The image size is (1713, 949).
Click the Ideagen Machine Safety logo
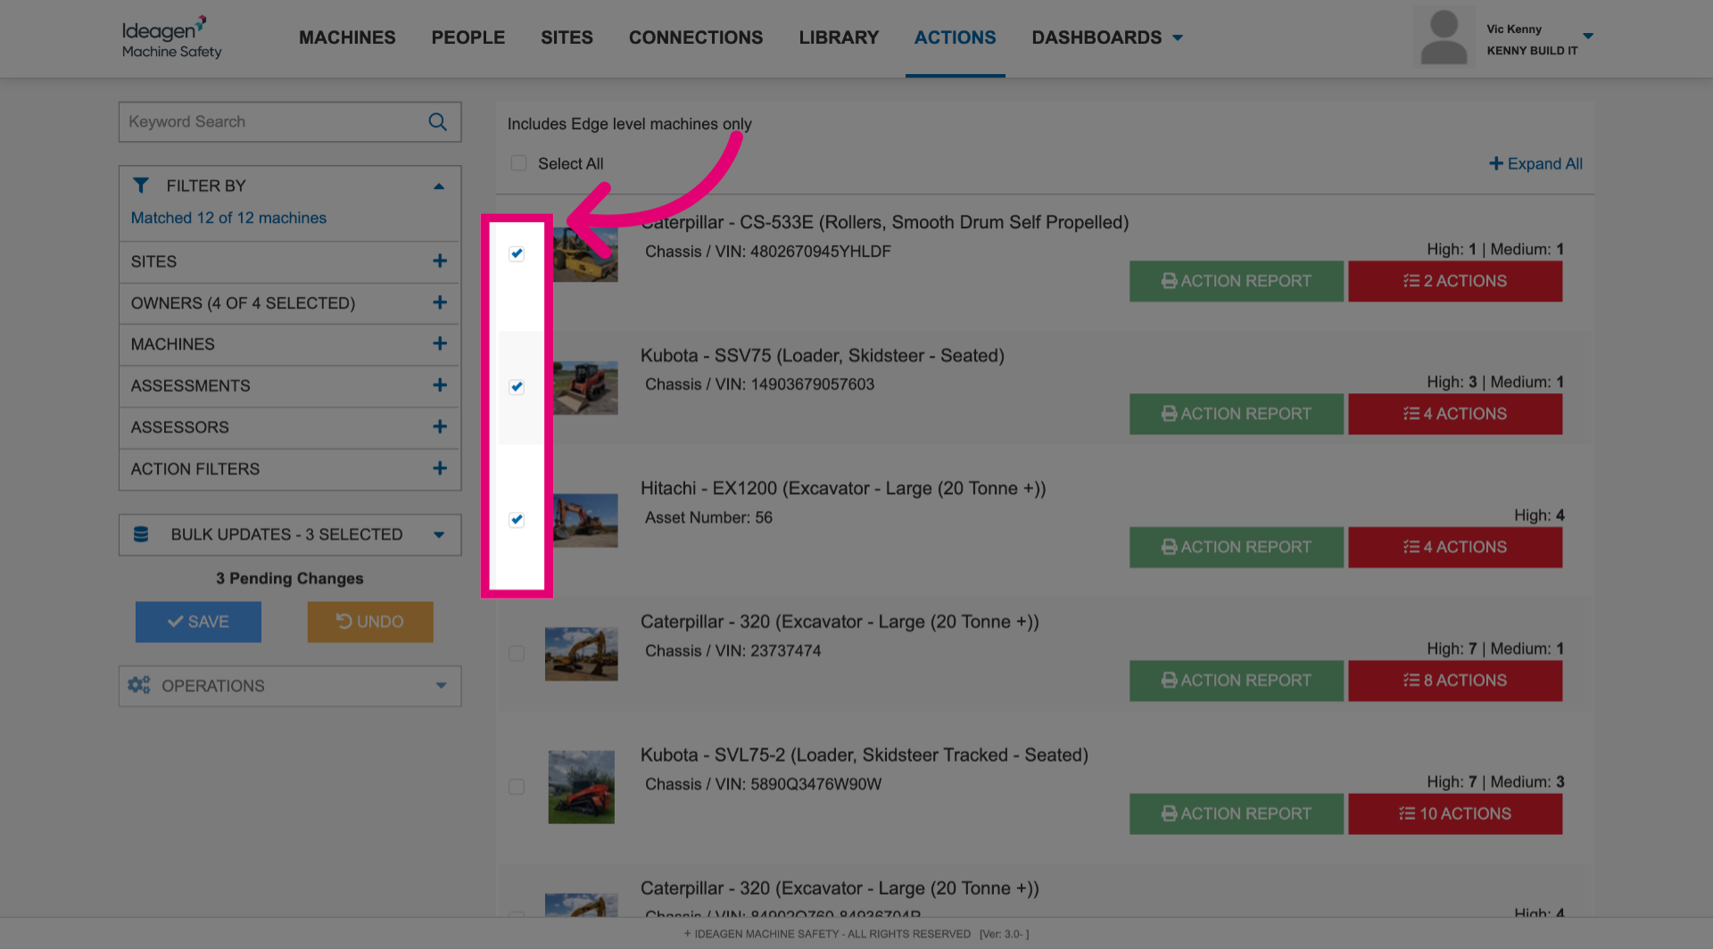click(172, 37)
